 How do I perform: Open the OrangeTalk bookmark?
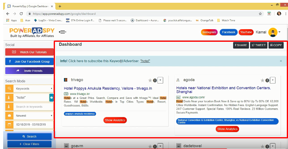pos(205,20)
